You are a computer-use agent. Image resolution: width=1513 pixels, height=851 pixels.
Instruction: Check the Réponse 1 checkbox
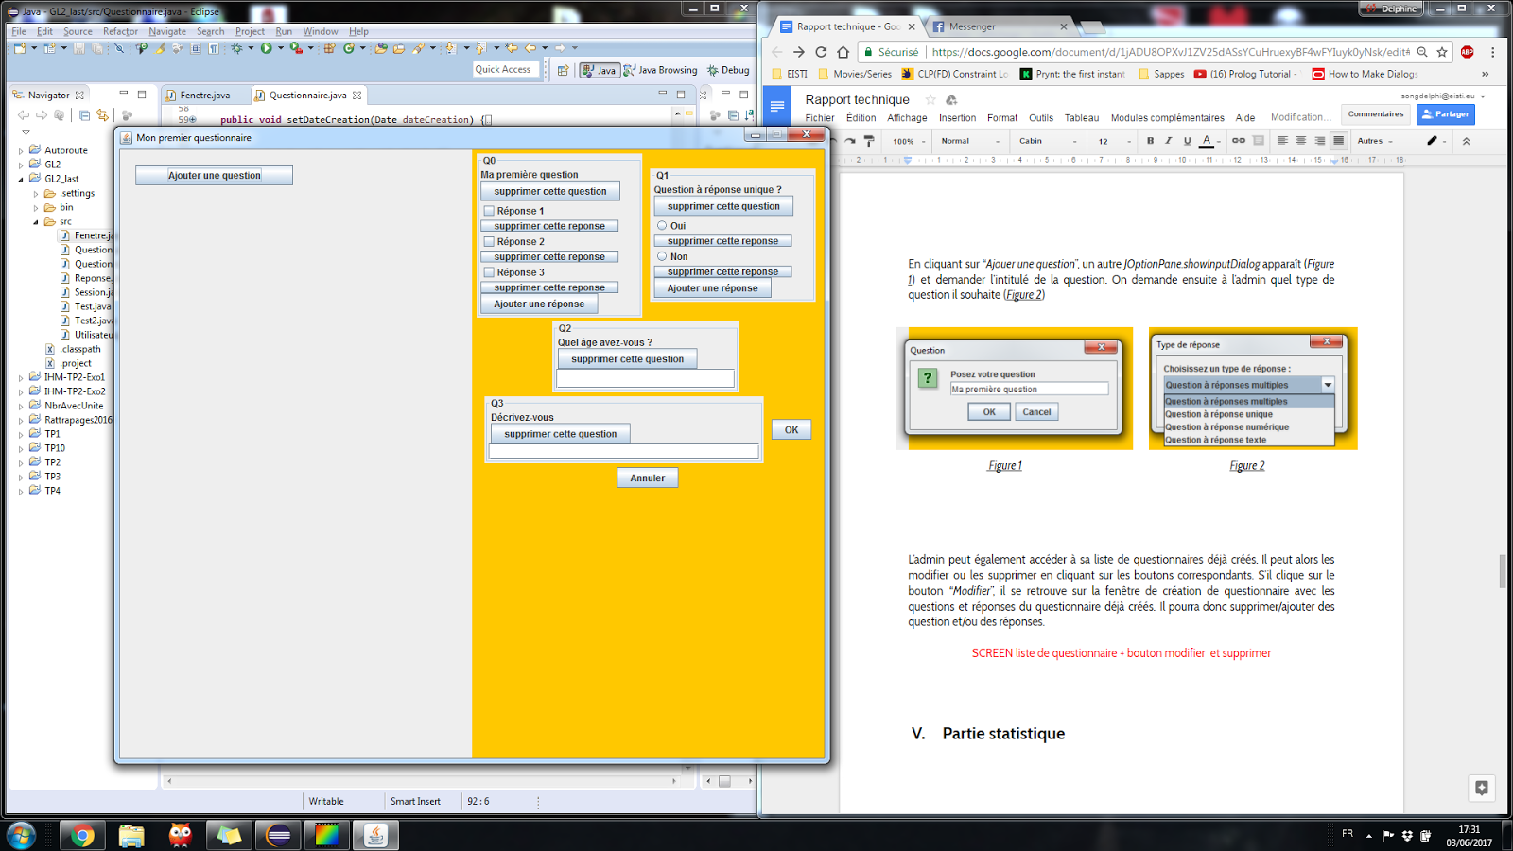pos(489,211)
